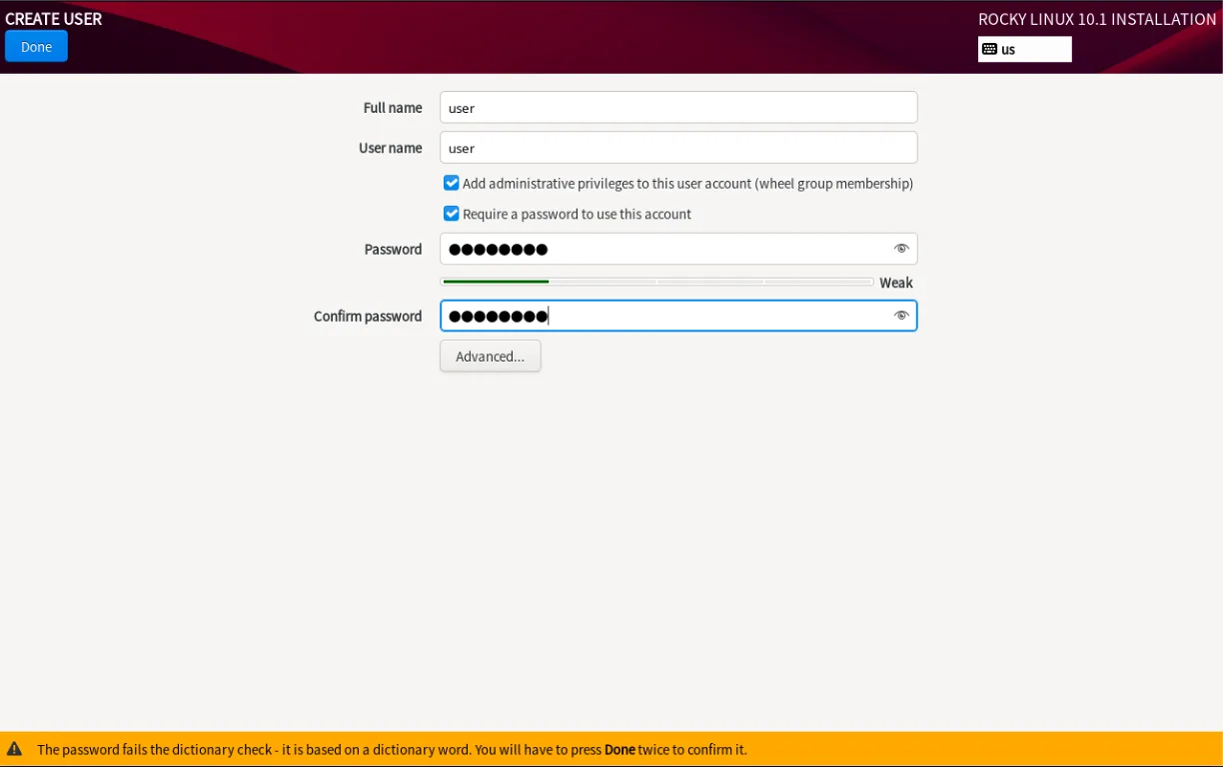Click the Done button
1223x767 pixels.
[36, 47]
